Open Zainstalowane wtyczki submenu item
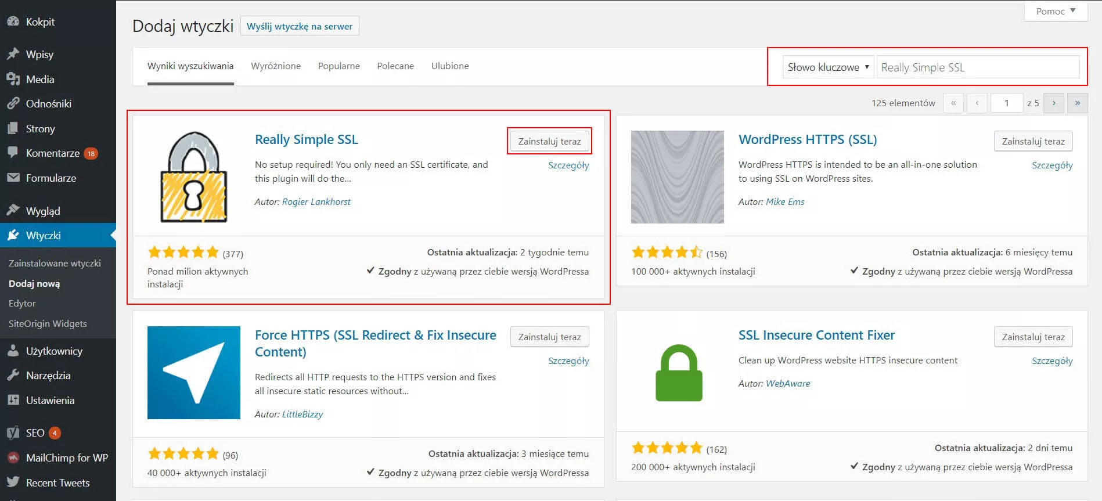The height and width of the screenshot is (501, 1102). point(55,263)
